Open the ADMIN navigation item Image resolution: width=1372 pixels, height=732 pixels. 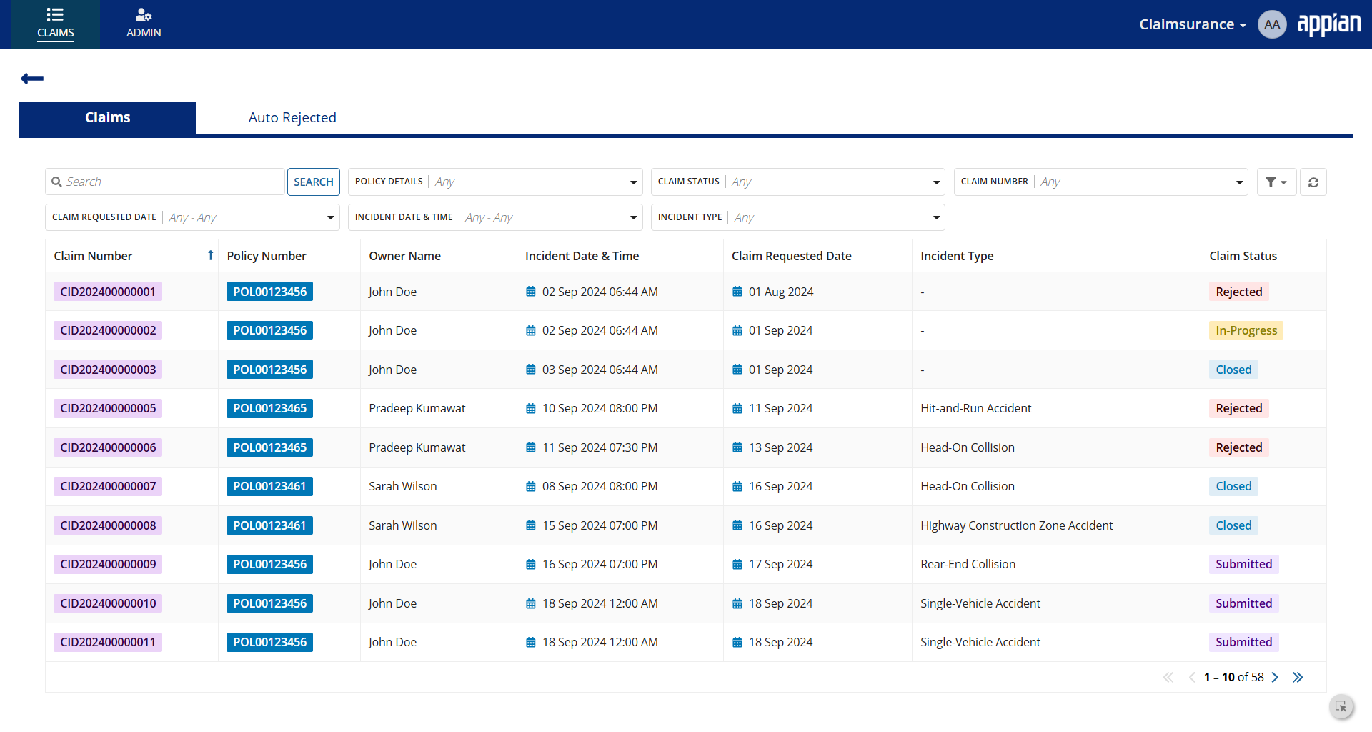(x=144, y=24)
